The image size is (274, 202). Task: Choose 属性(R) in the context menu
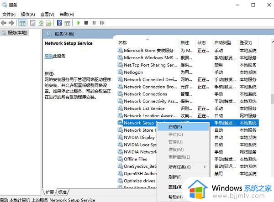pos(175,187)
